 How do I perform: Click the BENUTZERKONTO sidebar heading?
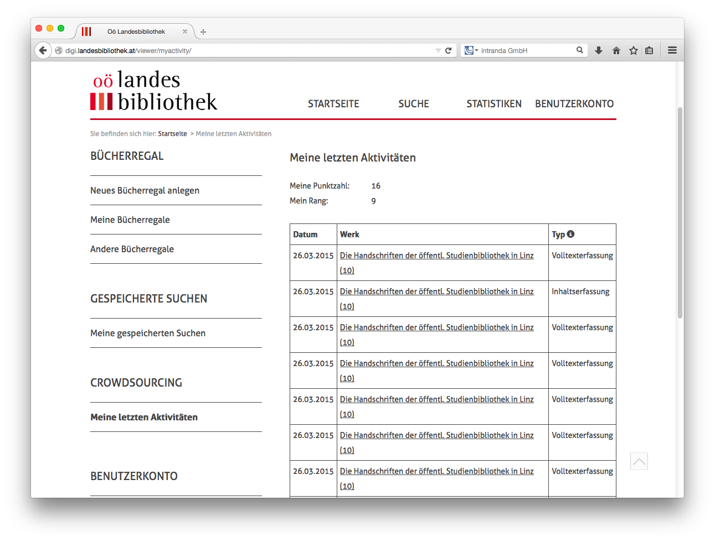click(x=134, y=476)
